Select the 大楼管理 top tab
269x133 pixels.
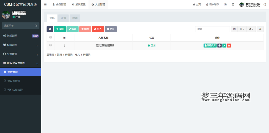98,4
